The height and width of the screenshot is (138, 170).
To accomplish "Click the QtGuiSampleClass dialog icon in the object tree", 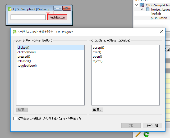I will pyautogui.click(x=142, y=5).
